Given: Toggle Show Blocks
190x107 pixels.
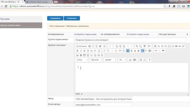Looking at the screenshot, I should [144, 60].
